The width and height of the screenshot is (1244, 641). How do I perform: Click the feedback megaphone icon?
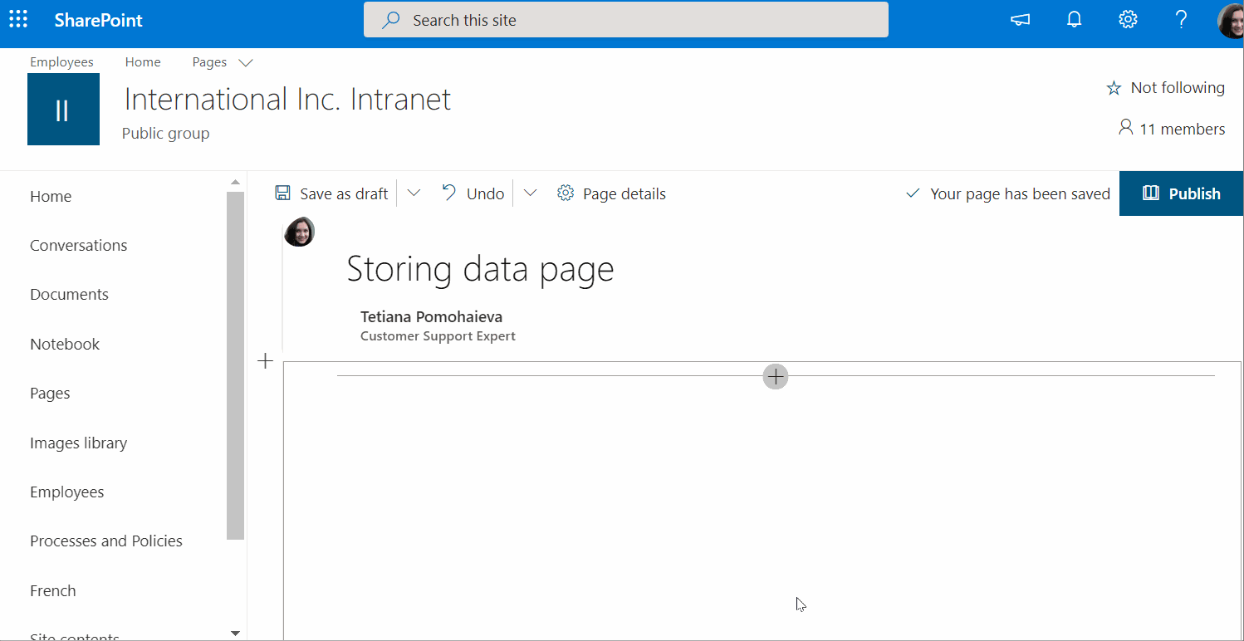click(x=1020, y=19)
